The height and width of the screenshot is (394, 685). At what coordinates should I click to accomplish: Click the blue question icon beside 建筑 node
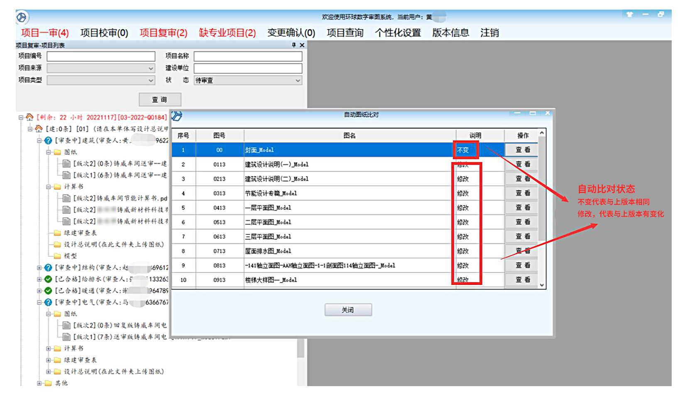coord(48,141)
